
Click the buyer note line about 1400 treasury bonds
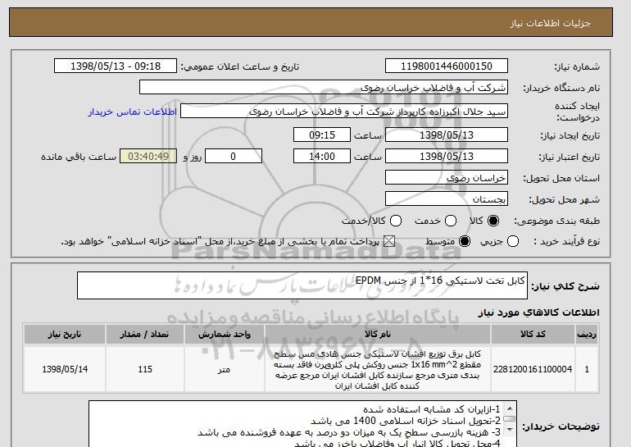pyautogui.click(x=406, y=422)
